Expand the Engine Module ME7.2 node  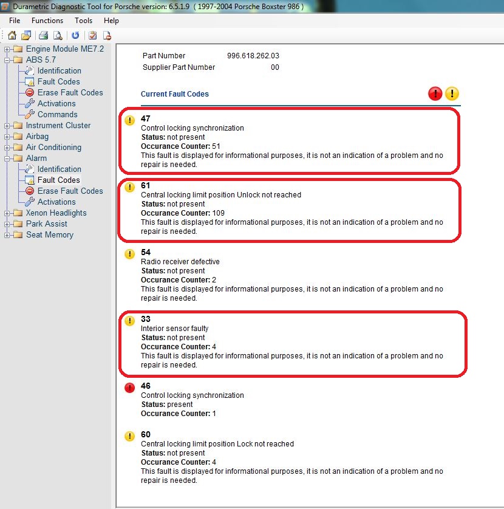point(7,49)
